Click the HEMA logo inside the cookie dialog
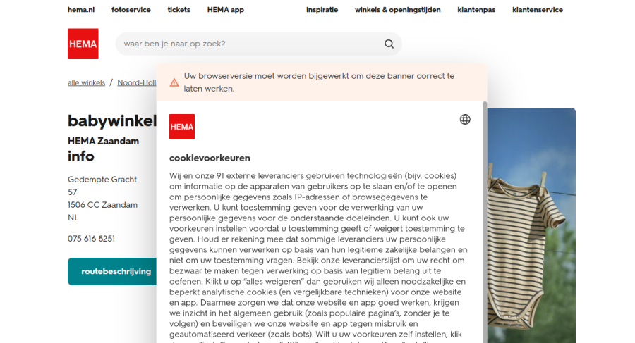 (182, 127)
